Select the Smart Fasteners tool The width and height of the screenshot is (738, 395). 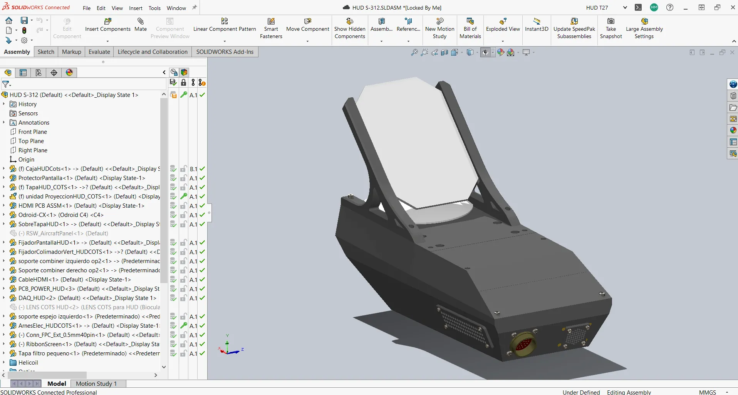point(271,28)
